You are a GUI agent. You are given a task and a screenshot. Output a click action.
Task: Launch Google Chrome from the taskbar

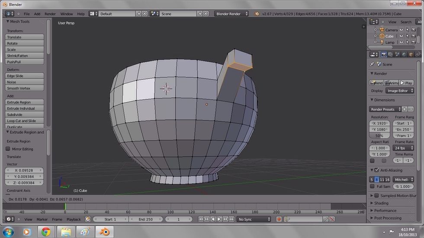[x=46, y=232]
